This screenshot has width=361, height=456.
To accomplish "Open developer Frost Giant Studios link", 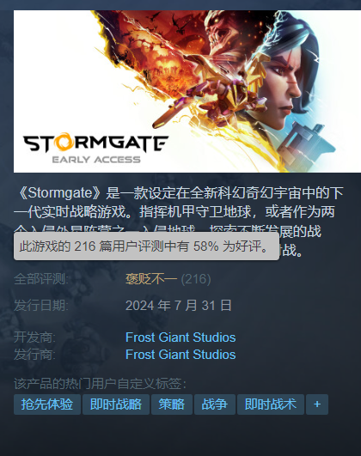I will [x=180, y=337].
